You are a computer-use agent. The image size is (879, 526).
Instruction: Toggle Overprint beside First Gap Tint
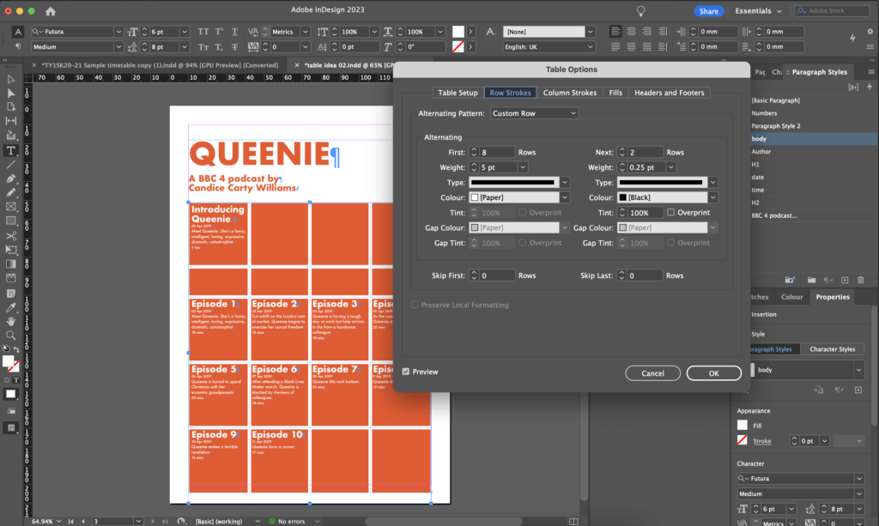(523, 243)
